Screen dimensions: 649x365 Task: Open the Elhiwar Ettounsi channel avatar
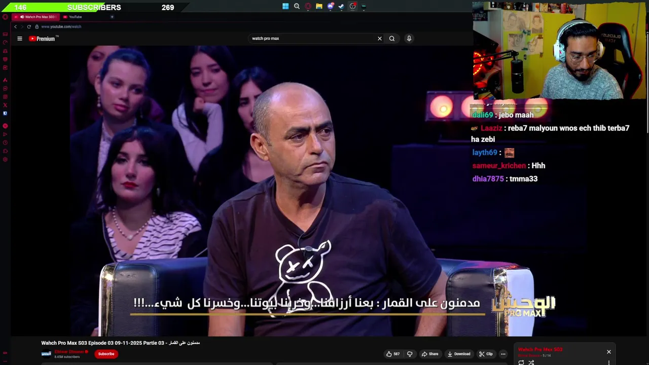point(46,354)
